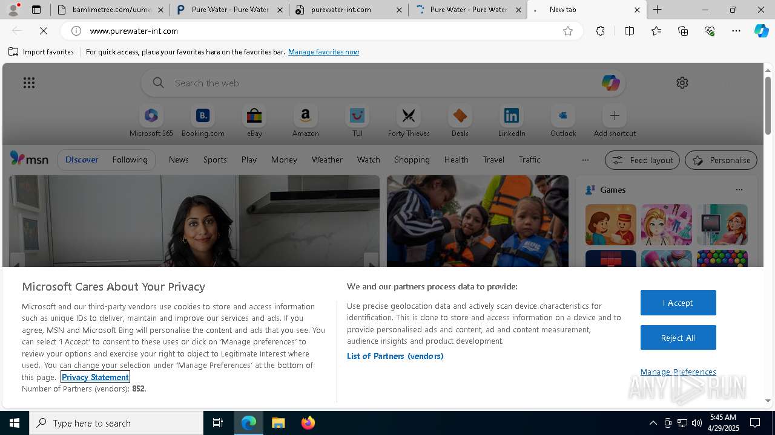775x435 pixels.
Task: Stop loading the page
Action: 44,31
